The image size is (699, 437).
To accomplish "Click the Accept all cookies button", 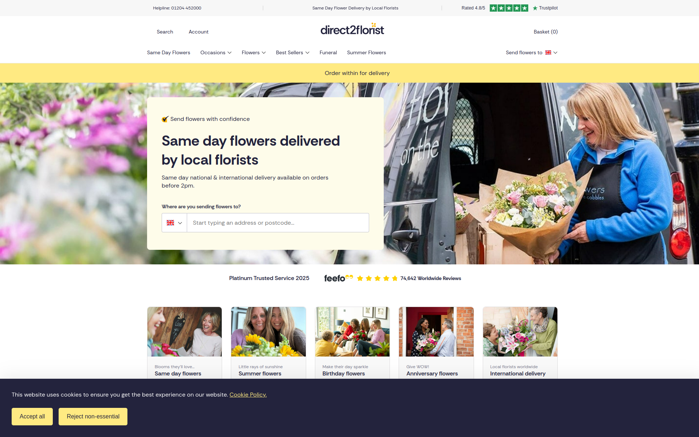I will click(32, 416).
